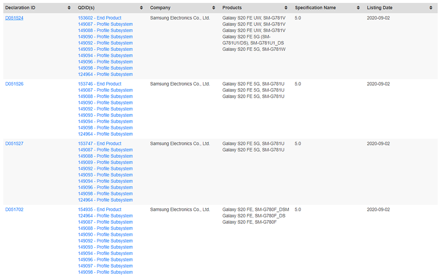
Task: Sort by Company using header arrows
Action: click(x=214, y=8)
